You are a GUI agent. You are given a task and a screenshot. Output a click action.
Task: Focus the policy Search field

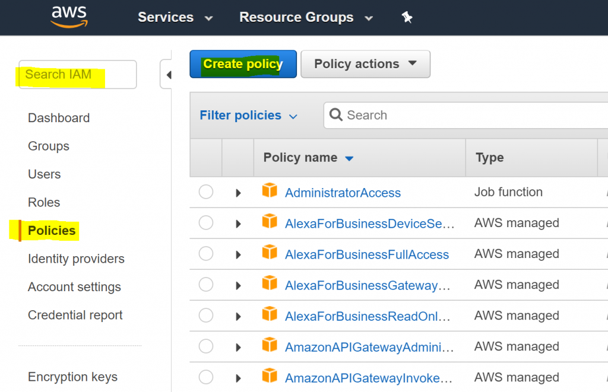pos(465,115)
